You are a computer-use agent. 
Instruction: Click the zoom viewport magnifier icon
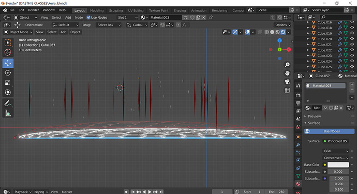coord(287,65)
